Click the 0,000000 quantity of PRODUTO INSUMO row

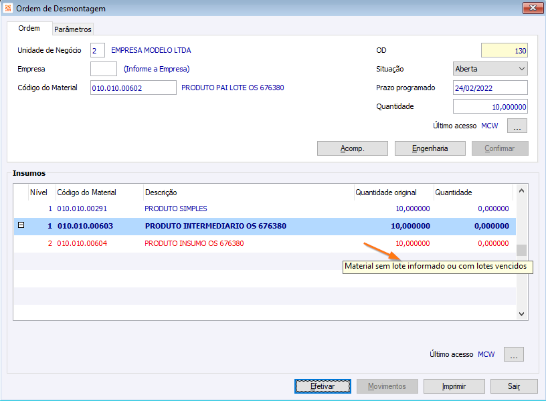493,243
